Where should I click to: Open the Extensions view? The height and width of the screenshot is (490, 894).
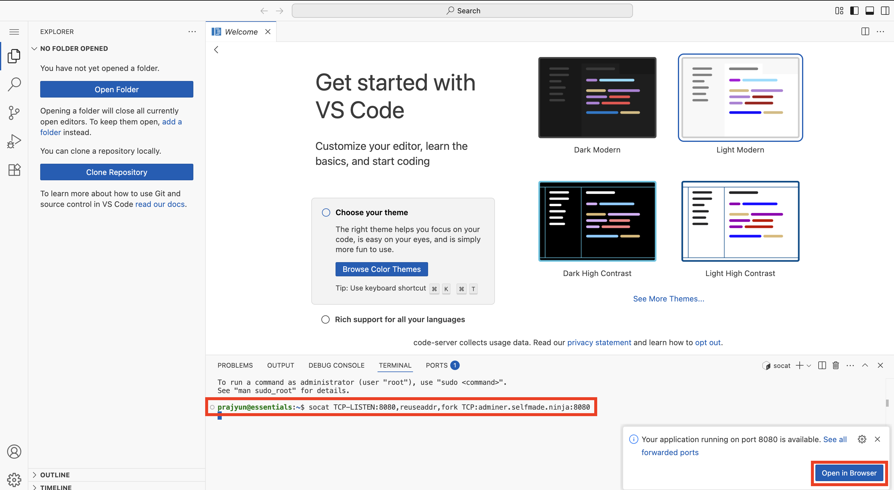click(14, 170)
